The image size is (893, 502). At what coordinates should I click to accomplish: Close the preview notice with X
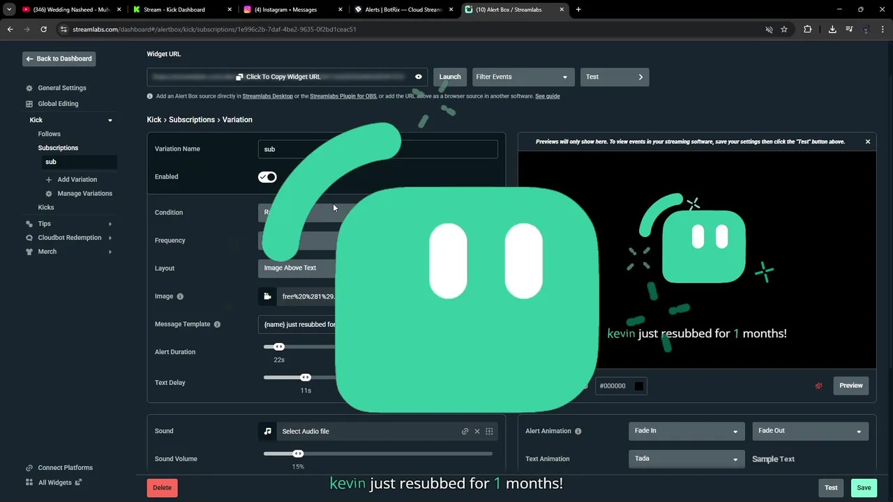(x=868, y=142)
